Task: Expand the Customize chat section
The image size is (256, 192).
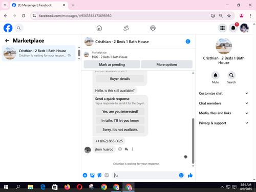Action: (224, 93)
